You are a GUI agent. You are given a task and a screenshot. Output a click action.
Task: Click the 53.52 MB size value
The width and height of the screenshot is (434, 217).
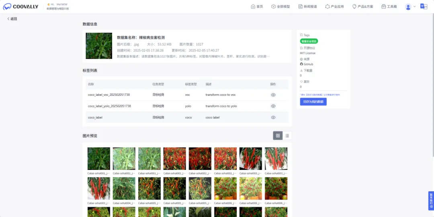tap(164, 44)
